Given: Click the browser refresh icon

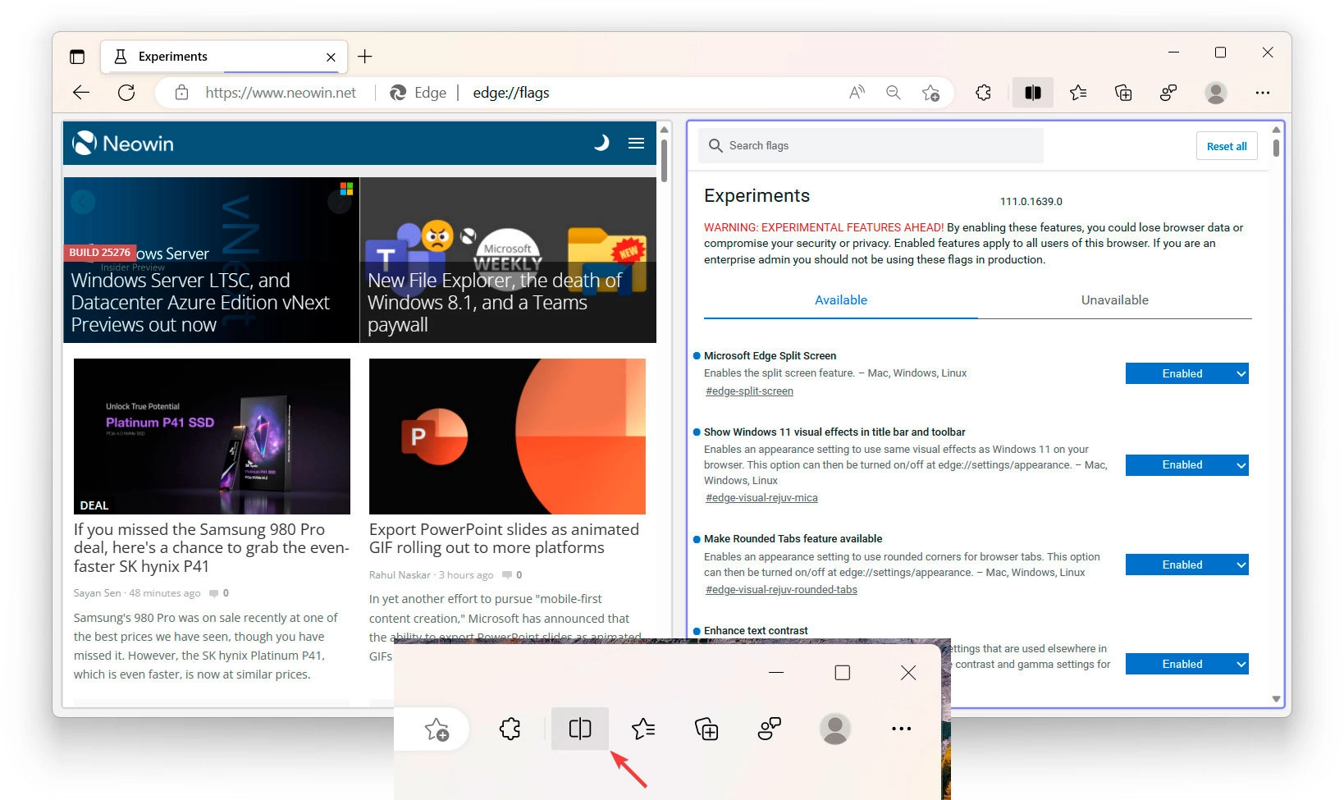Looking at the screenshot, I should (x=126, y=93).
